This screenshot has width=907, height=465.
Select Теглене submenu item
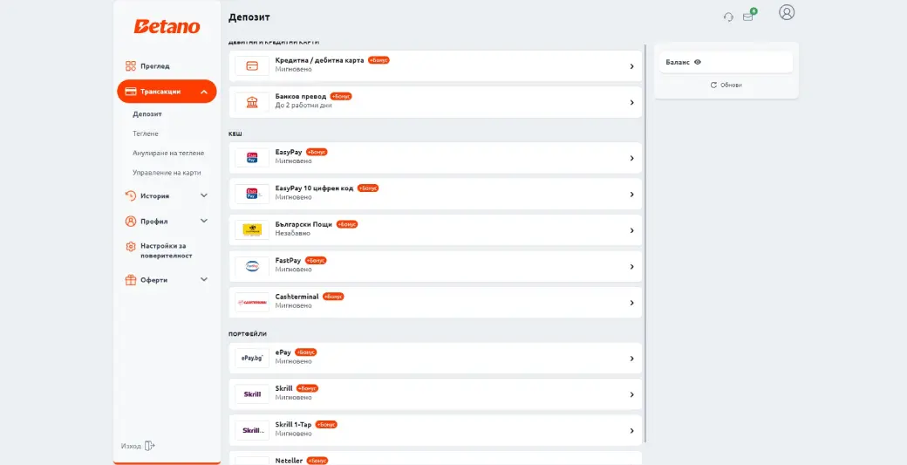coord(145,133)
